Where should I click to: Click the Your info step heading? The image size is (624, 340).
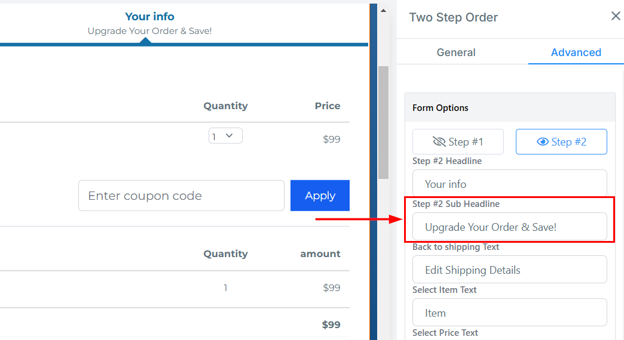(x=149, y=17)
